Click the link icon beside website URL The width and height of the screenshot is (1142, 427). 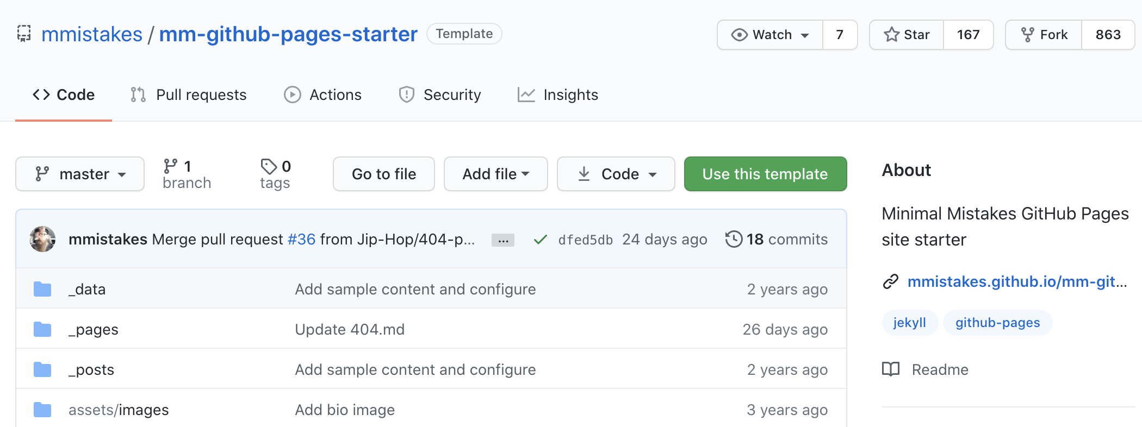[x=891, y=281]
